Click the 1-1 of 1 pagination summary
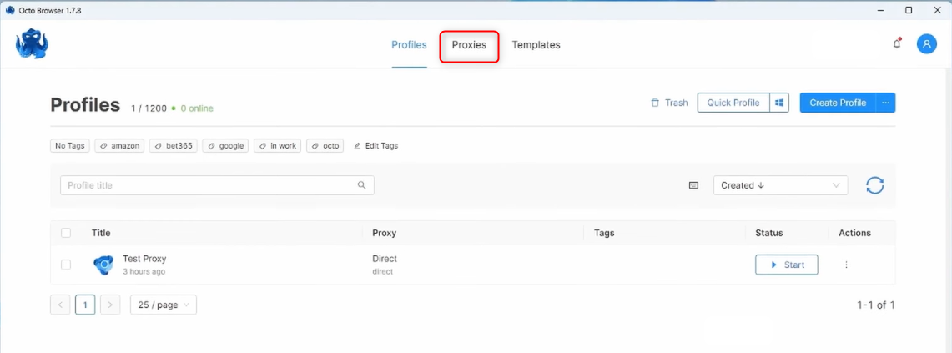 pyautogui.click(x=876, y=305)
